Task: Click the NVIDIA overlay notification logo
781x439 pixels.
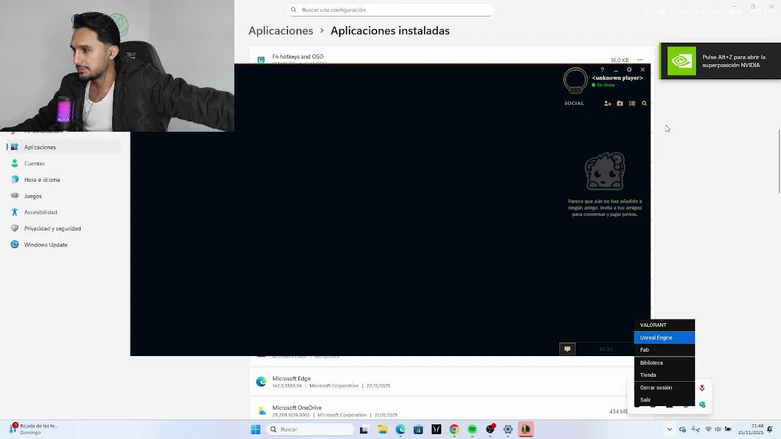Action: (x=682, y=61)
